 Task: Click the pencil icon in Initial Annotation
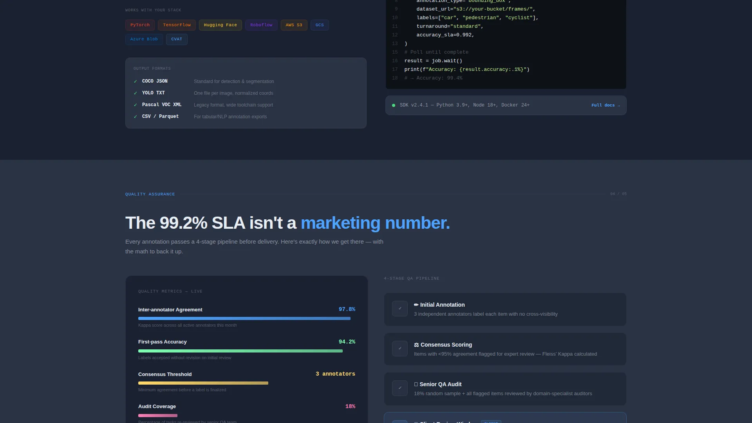(416, 305)
